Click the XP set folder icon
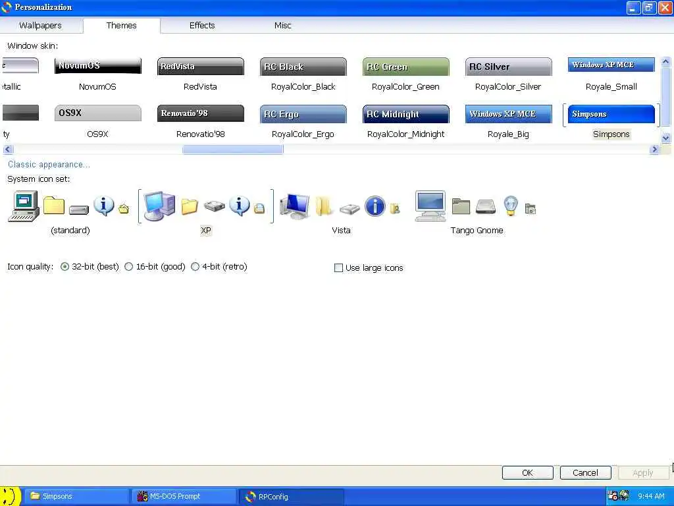The height and width of the screenshot is (506, 674). click(x=189, y=206)
